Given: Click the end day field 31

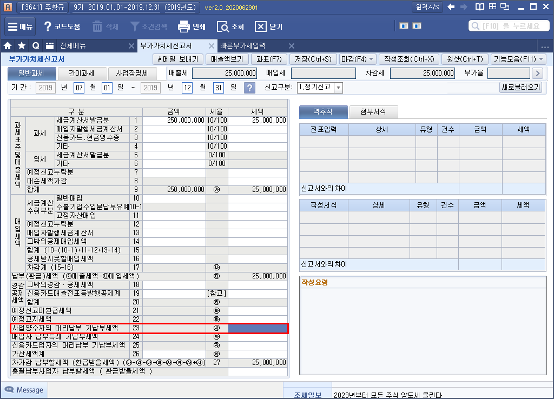Looking at the screenshot, I should [x=219, y=88].
